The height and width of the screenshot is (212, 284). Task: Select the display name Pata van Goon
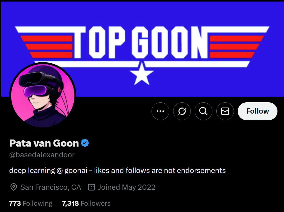pos(44,143)
